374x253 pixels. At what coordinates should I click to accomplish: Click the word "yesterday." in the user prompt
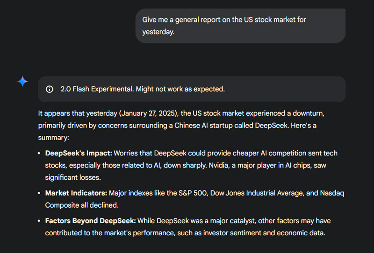click(x=158, y=32)
